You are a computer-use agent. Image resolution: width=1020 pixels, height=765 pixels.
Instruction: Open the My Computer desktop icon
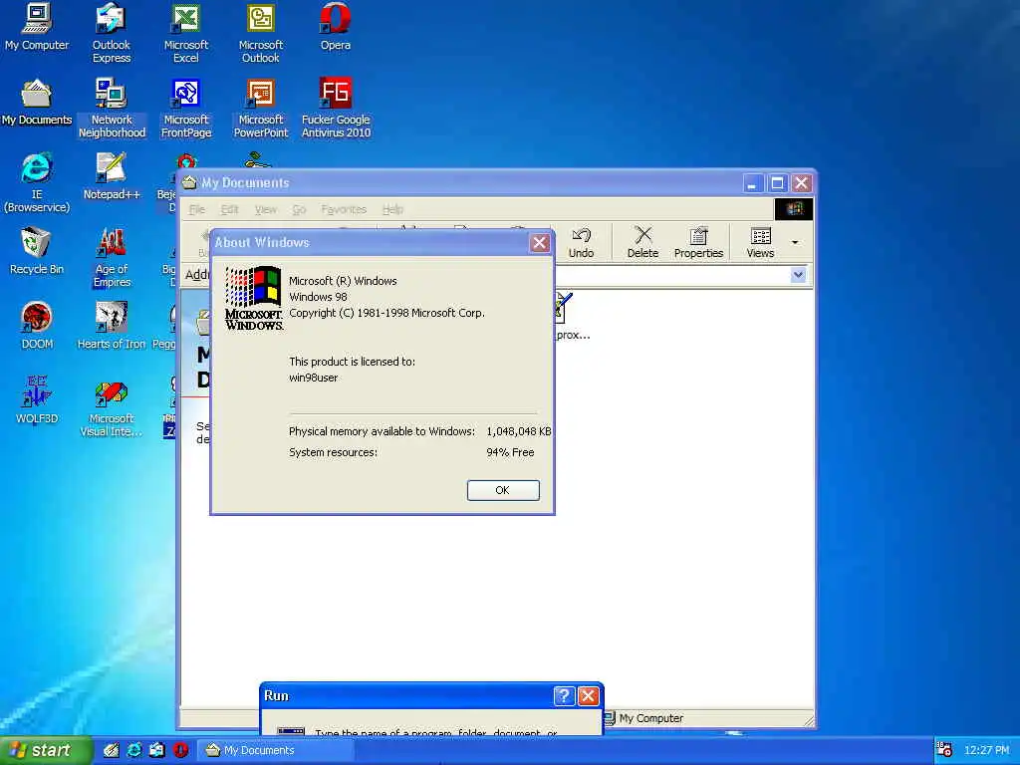point(37,26)
